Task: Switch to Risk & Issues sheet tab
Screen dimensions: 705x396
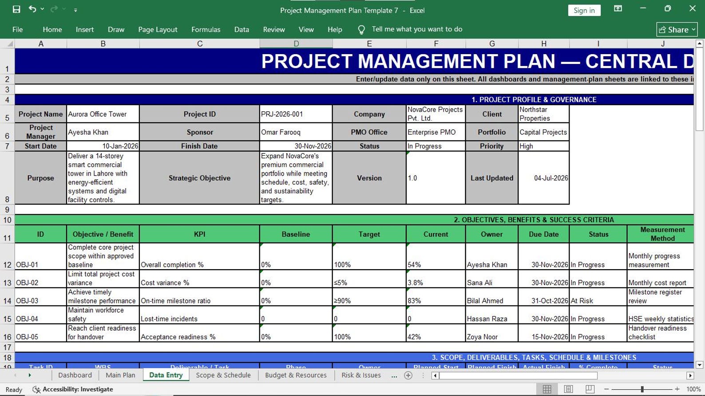Action: coord(361,375)
